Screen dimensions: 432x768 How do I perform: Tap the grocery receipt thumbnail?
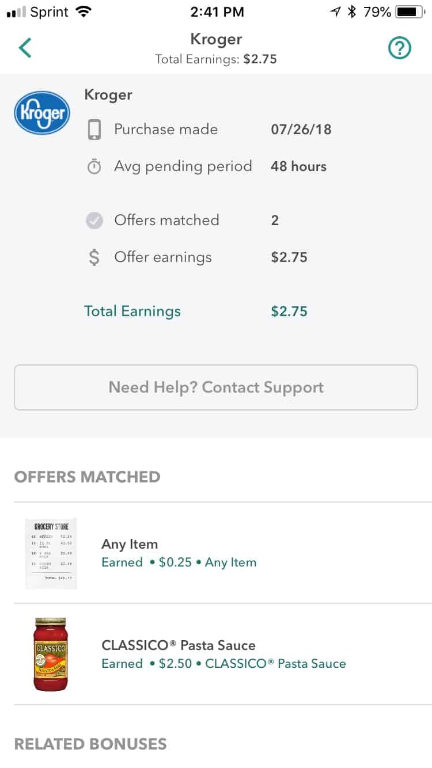coord(51,553)
